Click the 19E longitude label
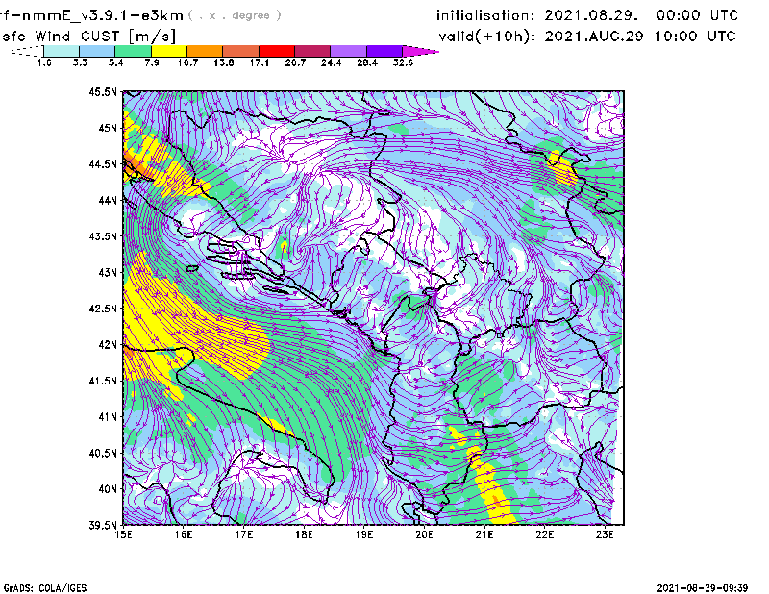769x594 pixels. click(364, 534)
